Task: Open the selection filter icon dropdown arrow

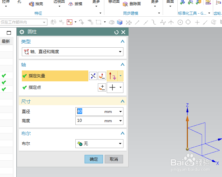Action: coord(75,22)
